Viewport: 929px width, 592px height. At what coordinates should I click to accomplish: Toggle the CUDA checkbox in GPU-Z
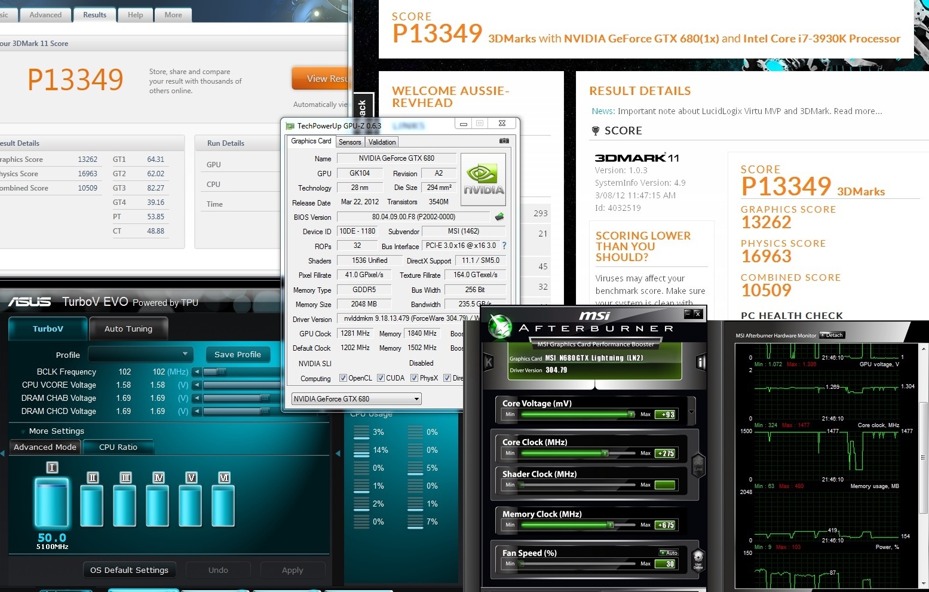click(381, 378)
